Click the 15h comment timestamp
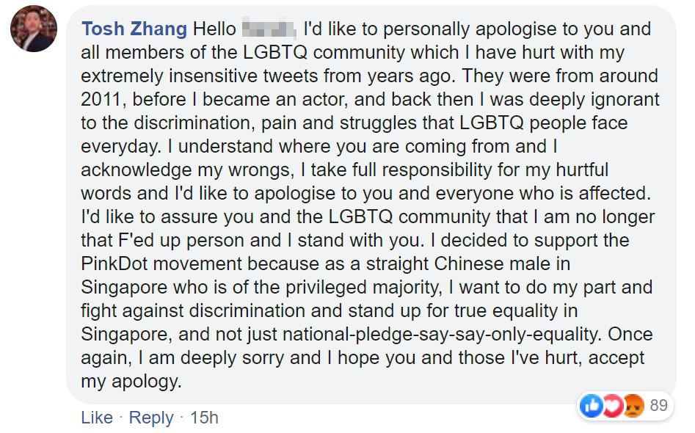Viewport: 695px width, 433px height. click(204, 418)
